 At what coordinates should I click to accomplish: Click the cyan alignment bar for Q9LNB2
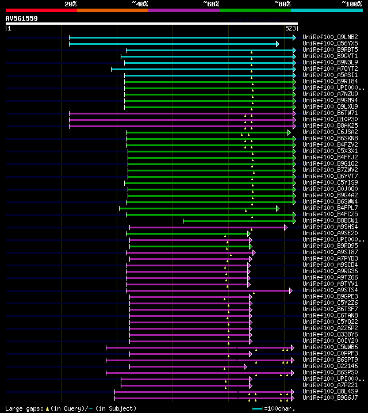click(182, 37)
